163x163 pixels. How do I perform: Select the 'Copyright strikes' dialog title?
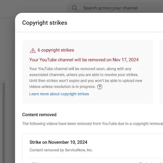(45, 23)
